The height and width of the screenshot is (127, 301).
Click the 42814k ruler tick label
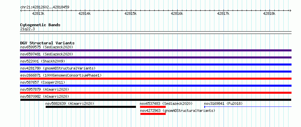click(x=85, y=14)
